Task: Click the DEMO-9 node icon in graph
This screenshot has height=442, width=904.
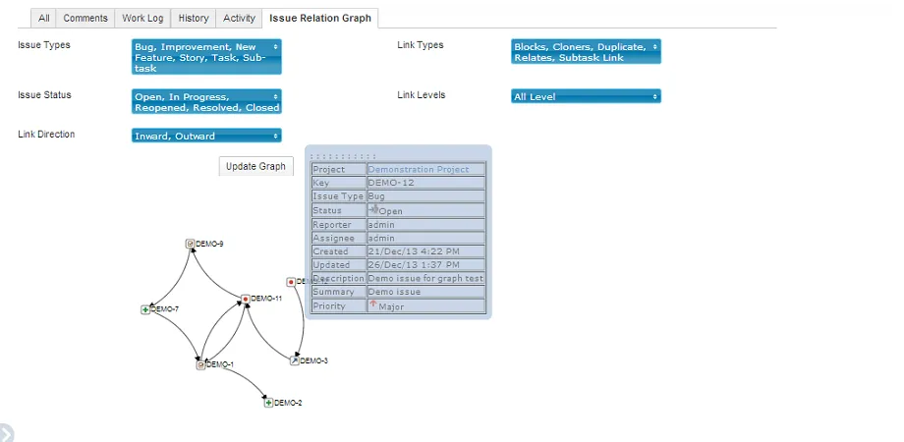Action: pyautogui.click(x=190, y=244)
